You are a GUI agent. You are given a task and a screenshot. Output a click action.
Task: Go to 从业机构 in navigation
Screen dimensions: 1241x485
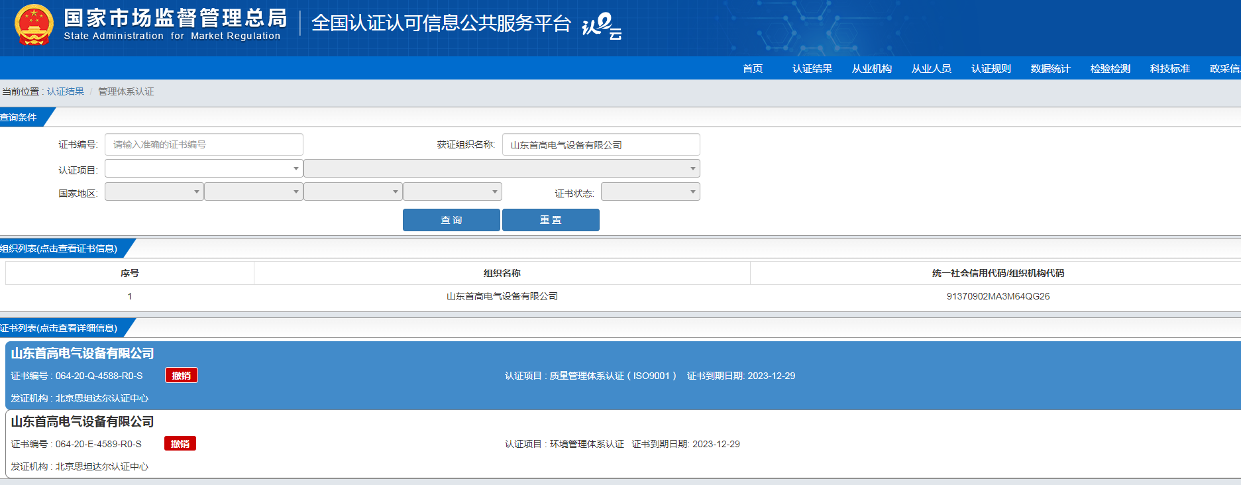tap(872, 69)
